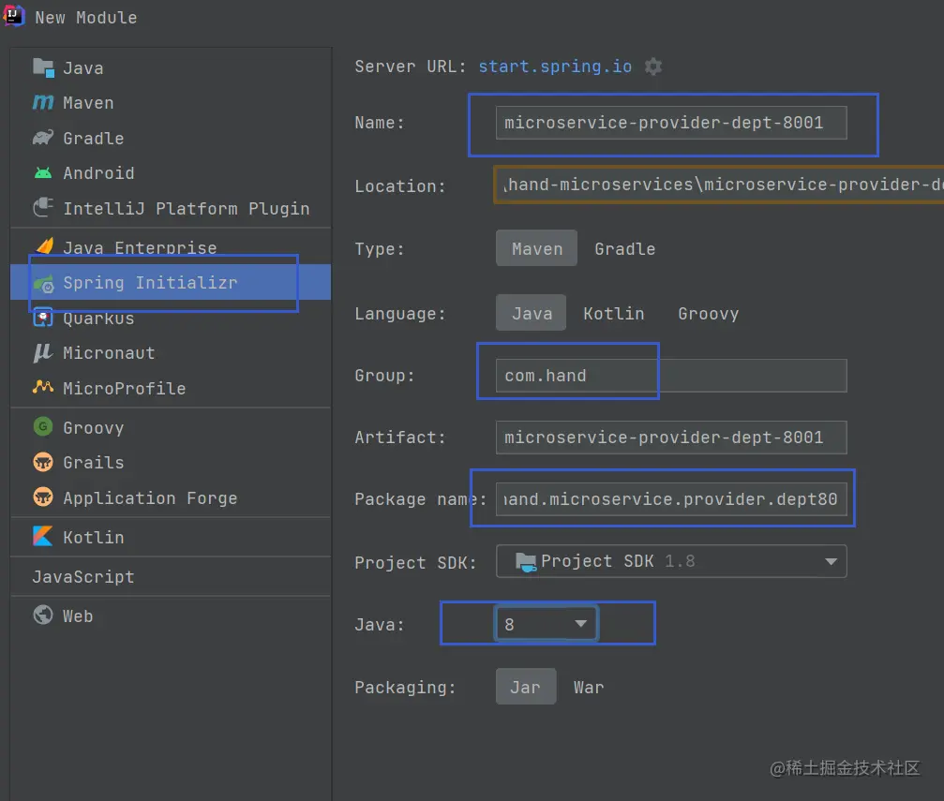The image size is (944, 801).
Task: Switch language to Kotlin
Action: point(613,314)
